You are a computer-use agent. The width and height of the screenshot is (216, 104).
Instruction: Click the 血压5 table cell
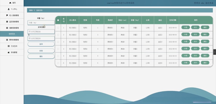(x=160, y=56)
